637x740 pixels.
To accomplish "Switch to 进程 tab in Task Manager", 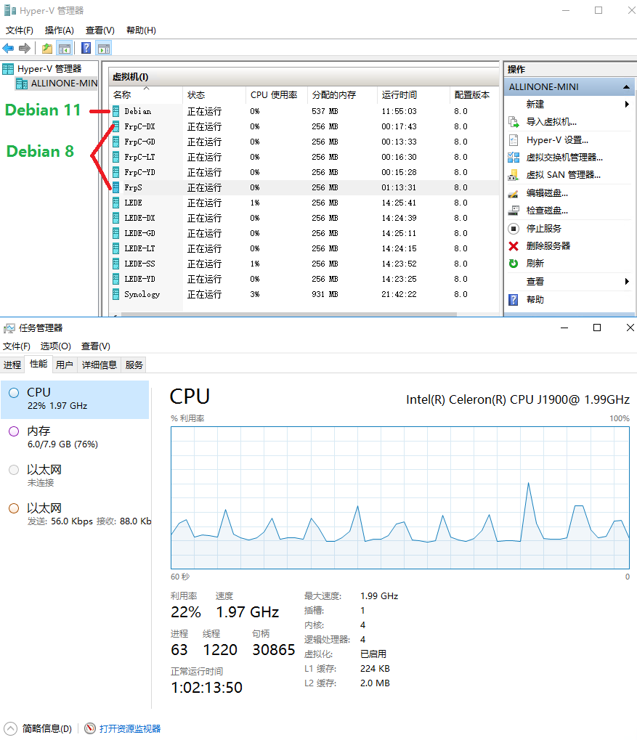I will pos(12,365).
